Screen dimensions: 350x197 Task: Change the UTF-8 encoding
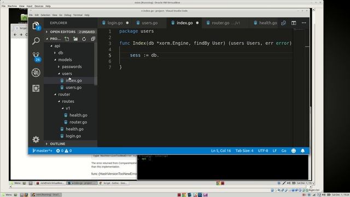point(263,151)
